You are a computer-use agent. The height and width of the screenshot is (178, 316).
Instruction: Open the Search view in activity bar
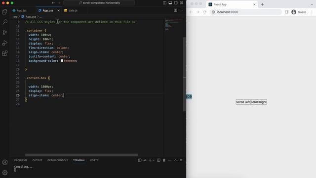coord(5,22)
